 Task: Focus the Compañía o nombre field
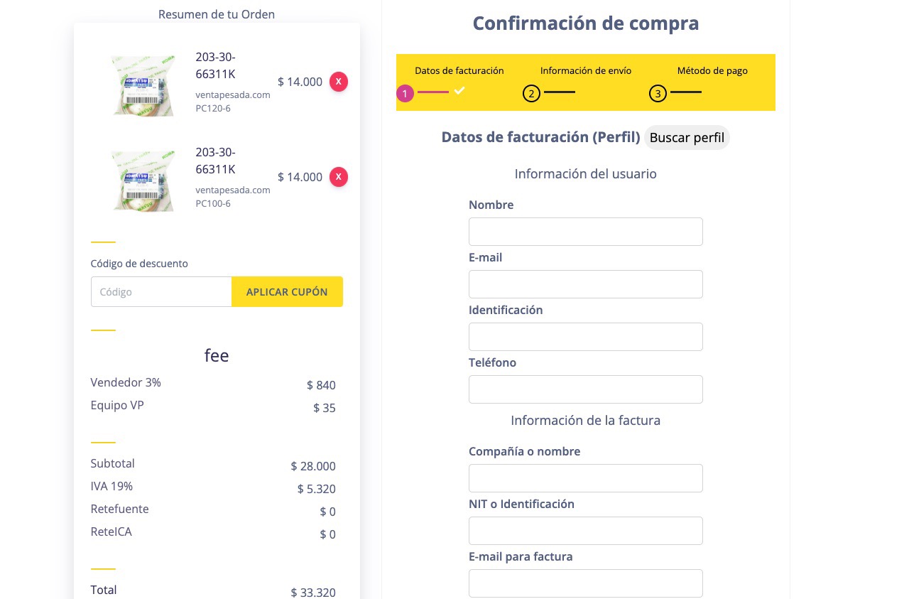585,478
